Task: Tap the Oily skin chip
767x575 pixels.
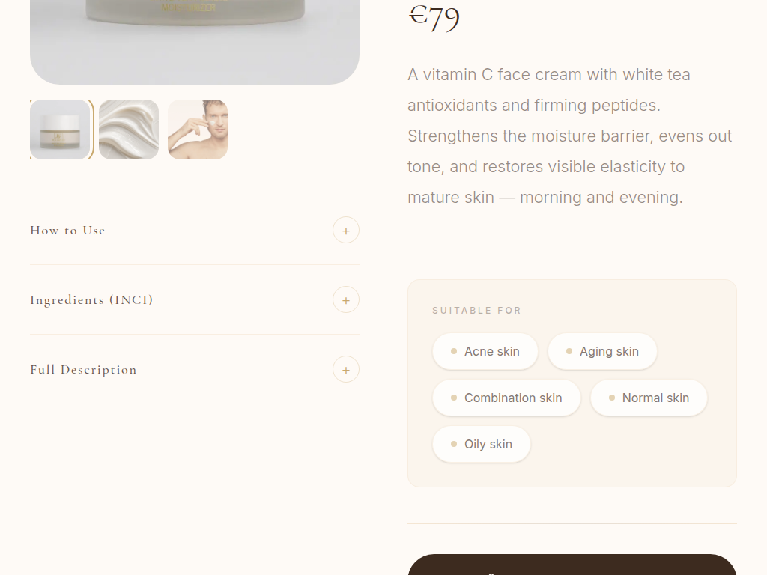Action: 482,444
